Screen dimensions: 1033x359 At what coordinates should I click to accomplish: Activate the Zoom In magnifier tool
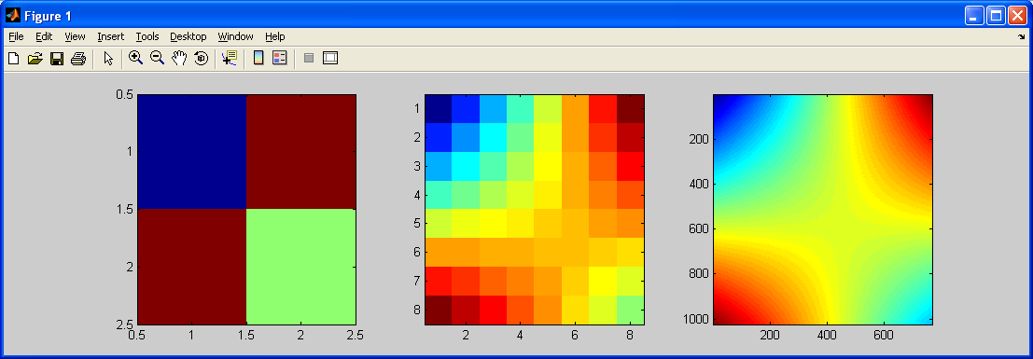135,58
